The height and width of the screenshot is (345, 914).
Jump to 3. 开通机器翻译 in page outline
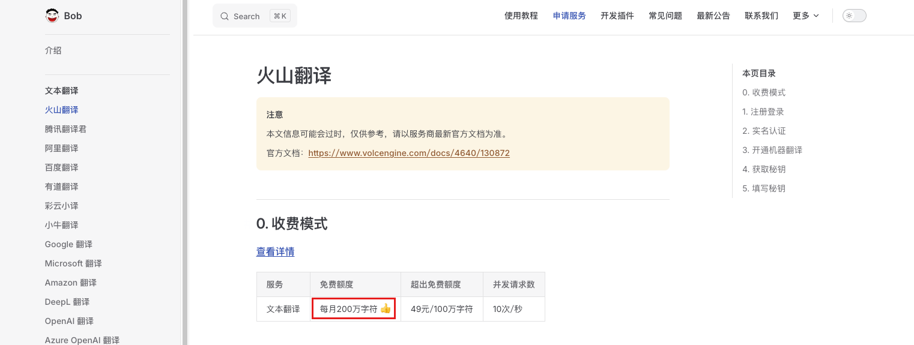click(x=772, y=150)
